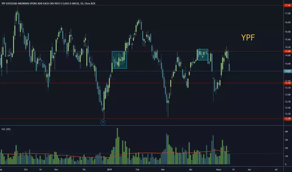Screen dimensions: 292x172
Task: Click the red 13.50 horizontal line
Action: (142, 83)
